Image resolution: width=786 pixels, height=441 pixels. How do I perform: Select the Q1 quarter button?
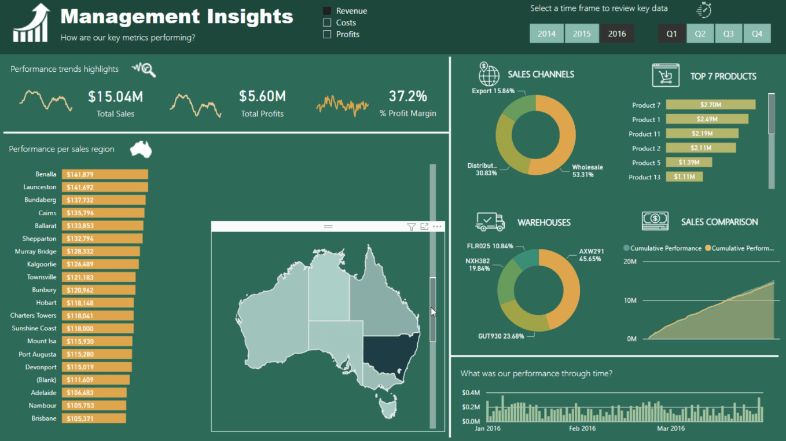coord(671,34)
